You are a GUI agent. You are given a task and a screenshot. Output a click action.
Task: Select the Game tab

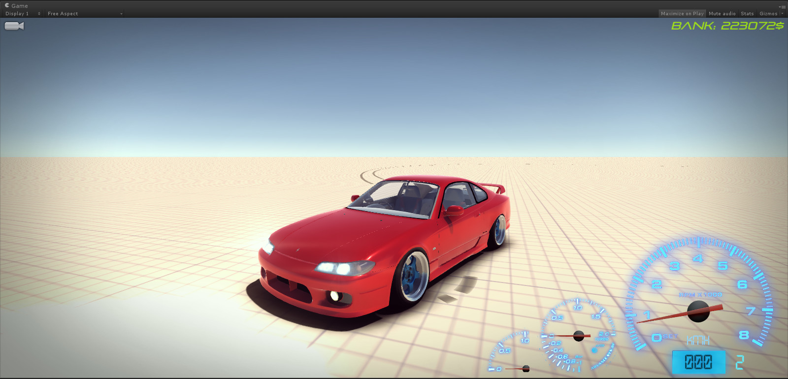[x=17, y=6]
